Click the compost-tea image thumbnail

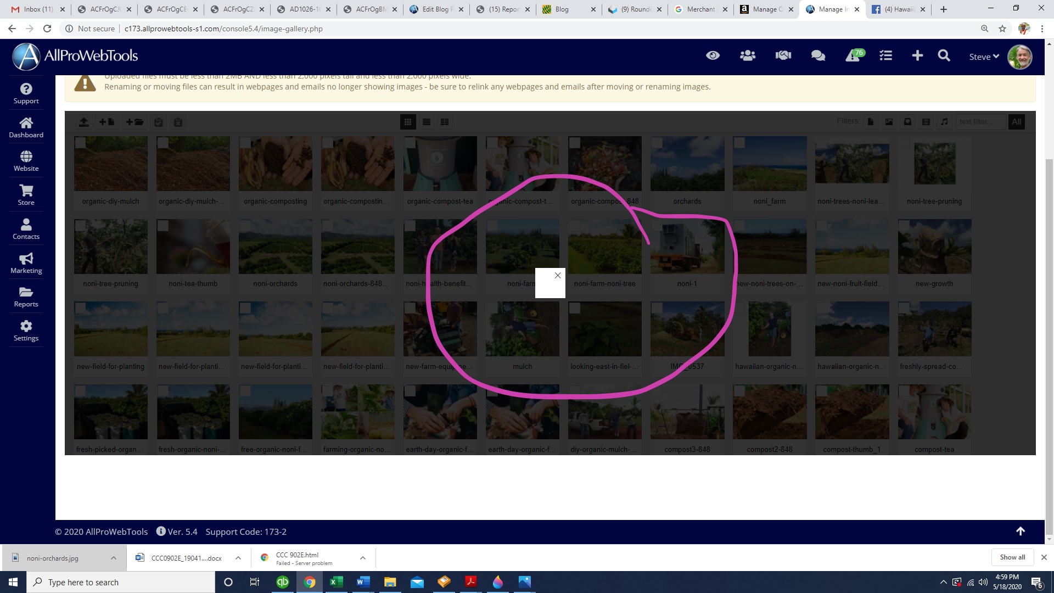[934, 412]
